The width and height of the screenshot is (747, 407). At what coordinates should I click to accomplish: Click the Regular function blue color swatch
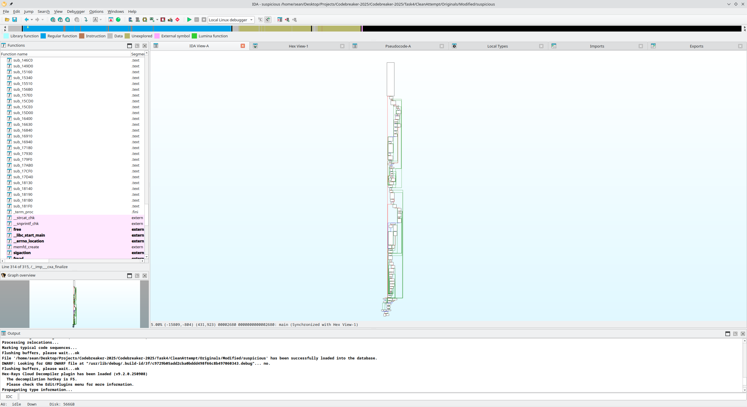pyautogui.click(x=43, y=36)
